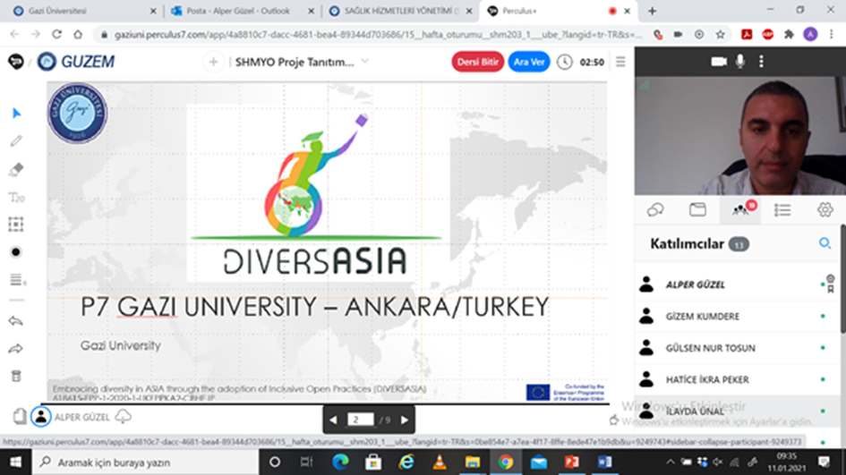
Task: Mute or unmute the microphone
Action: [x=740, y=62]
